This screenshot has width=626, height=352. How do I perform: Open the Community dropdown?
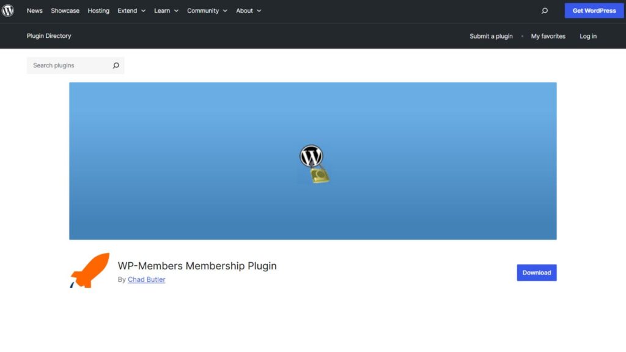point(207,10)
